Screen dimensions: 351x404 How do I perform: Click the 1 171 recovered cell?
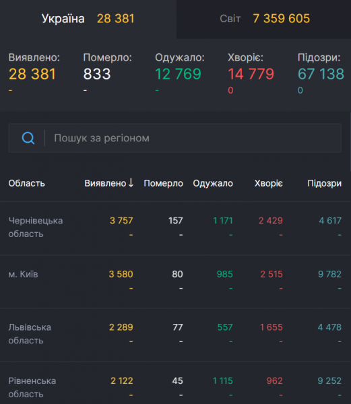(223, 221)
